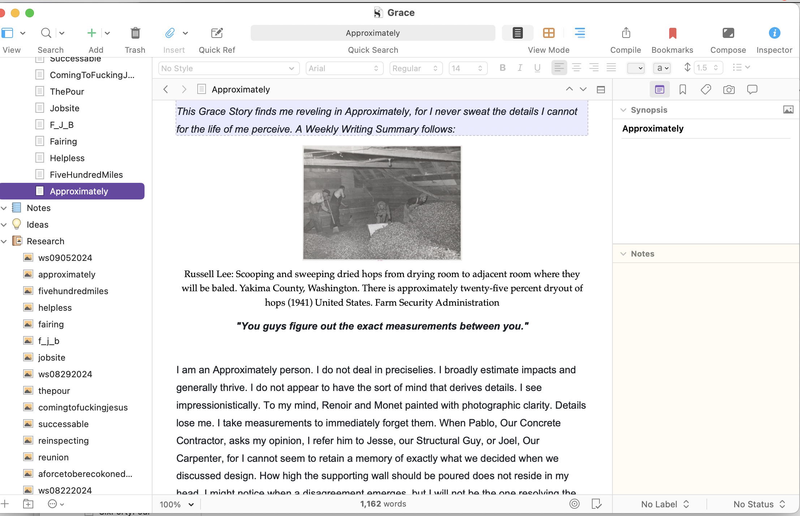Toggle italic formatting

(520, 68)
